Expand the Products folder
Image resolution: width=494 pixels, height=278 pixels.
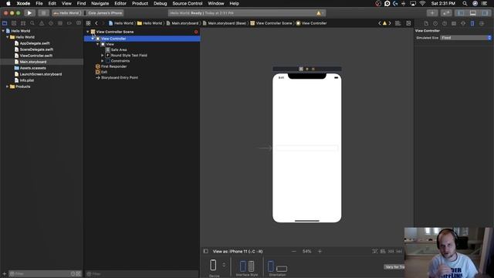pyautogui.click(x=7, y=86)
